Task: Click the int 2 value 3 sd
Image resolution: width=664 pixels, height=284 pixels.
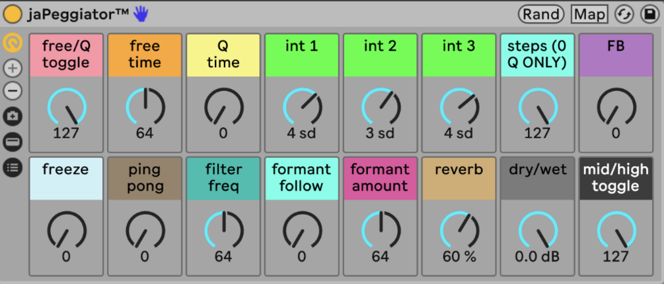Action: 381,133
